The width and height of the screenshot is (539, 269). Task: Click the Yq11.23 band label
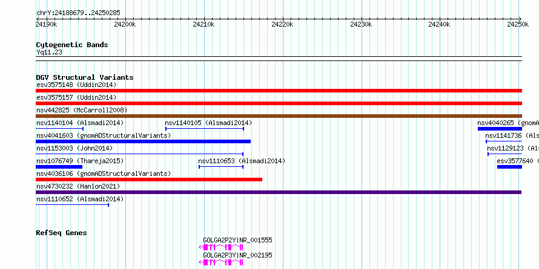[x=49, y=53]
